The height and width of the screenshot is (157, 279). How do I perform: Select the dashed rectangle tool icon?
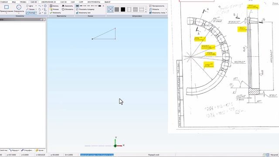(45, 6)
